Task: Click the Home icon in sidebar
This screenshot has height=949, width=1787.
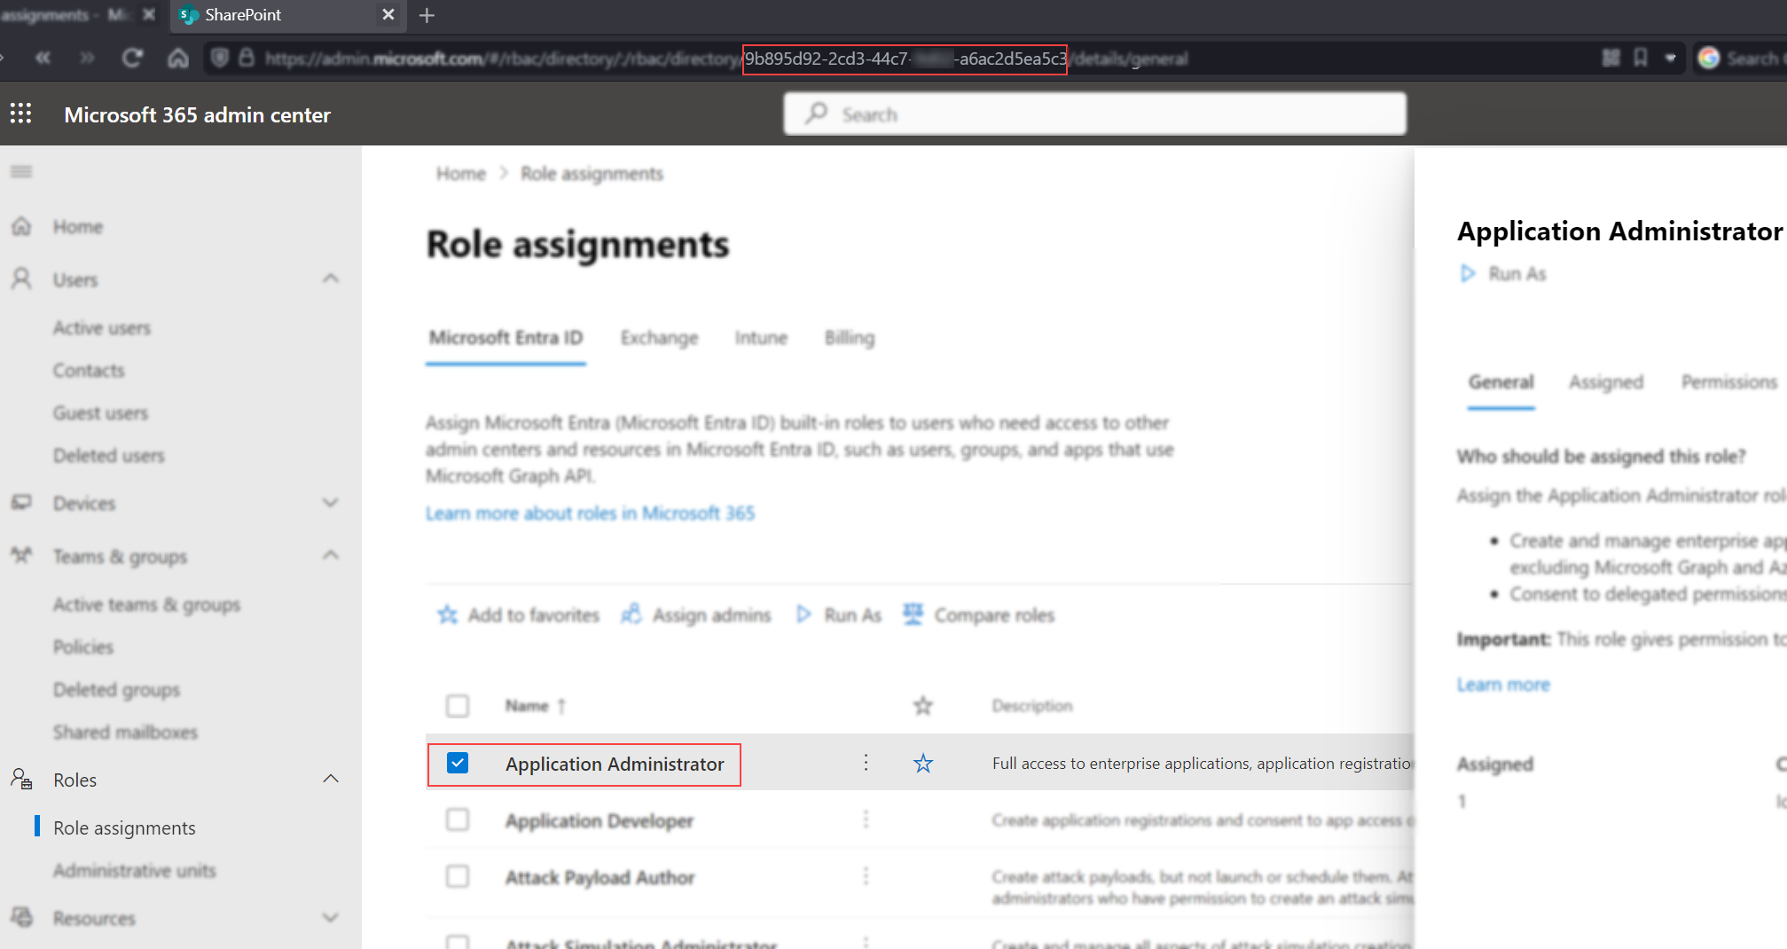Action: 21,226
